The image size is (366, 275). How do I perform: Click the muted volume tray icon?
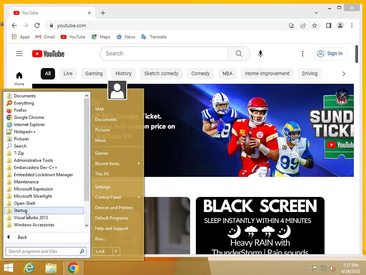click(332, 268)
